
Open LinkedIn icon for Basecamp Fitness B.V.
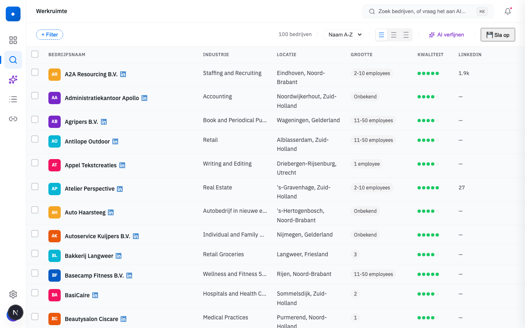[x=129, y=276]
